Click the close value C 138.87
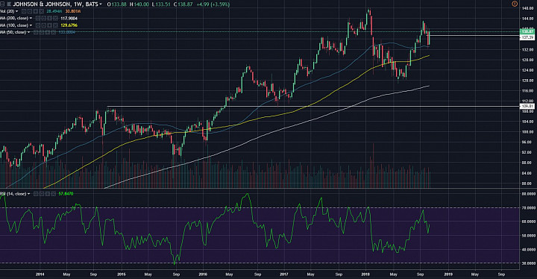 [x=183, y=4]
